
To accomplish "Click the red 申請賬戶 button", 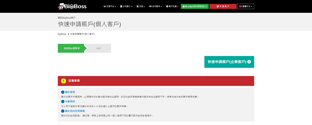I will point(223,6).
